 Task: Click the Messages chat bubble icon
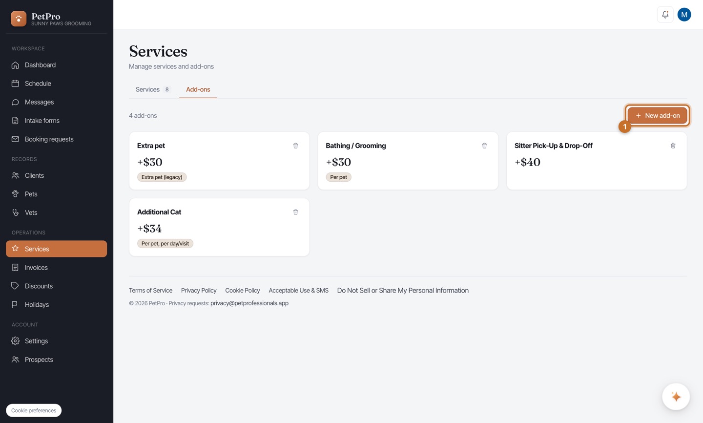point(16,102)
